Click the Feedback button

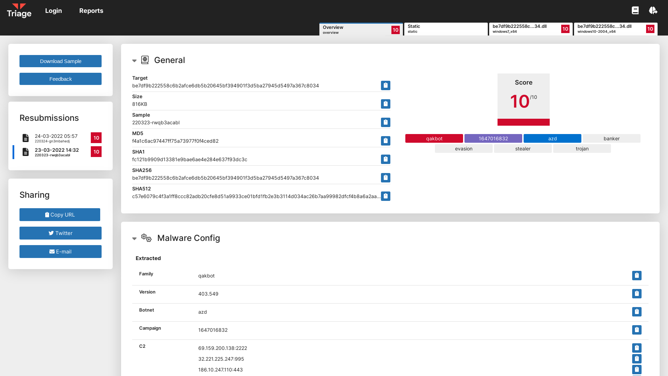point(61,79)
